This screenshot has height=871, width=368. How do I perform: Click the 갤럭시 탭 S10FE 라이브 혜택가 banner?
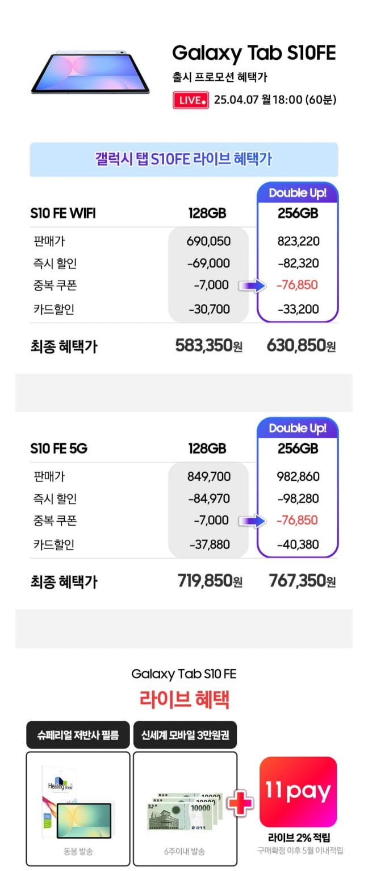point(183,159)
